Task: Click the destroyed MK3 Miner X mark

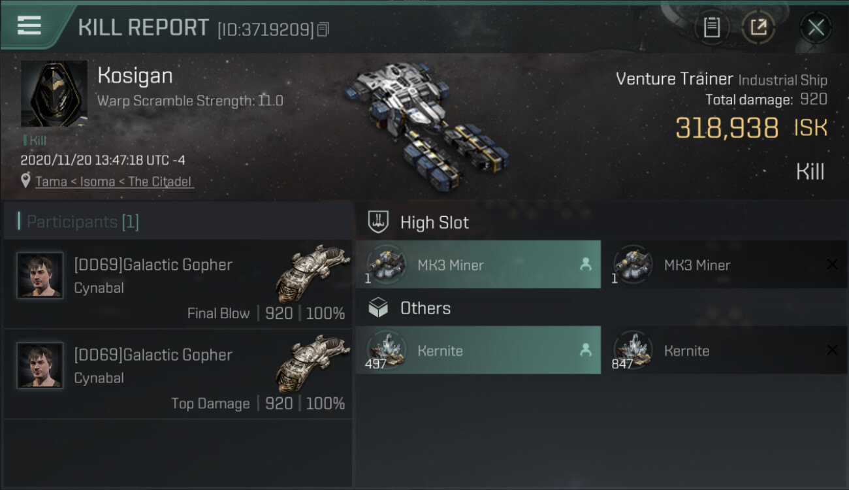Action: (x=832, y=265)
